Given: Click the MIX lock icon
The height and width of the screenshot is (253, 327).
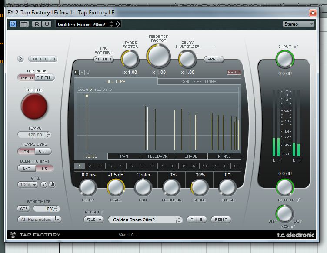Looking at the screenshot, I should (293, 226).
